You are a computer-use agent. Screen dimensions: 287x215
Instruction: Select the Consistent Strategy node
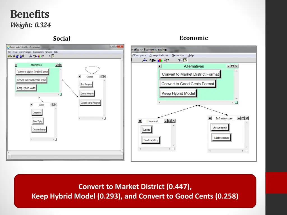coord(39,129)
